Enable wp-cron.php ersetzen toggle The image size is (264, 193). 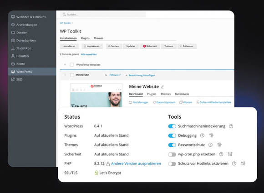coord(172,154)
